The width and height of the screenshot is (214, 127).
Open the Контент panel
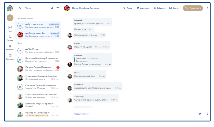tap(174, 8)
